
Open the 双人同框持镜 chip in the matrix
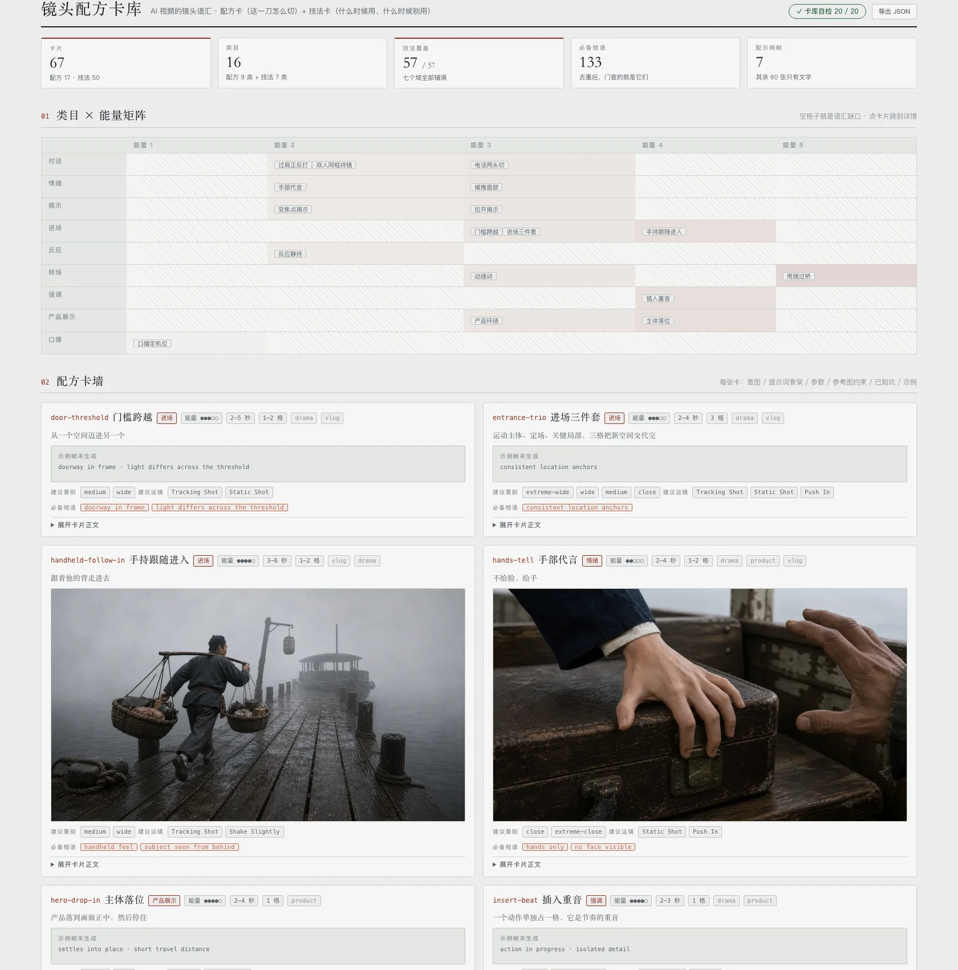tap(334, 165)
